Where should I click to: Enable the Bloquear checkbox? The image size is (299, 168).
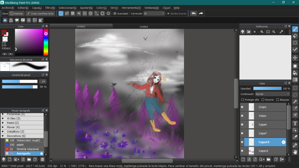(x=277, y=100)
